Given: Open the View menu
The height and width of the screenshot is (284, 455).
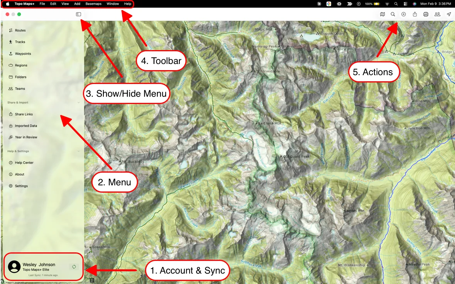Looking at the screenshot, I should [65, 4].
